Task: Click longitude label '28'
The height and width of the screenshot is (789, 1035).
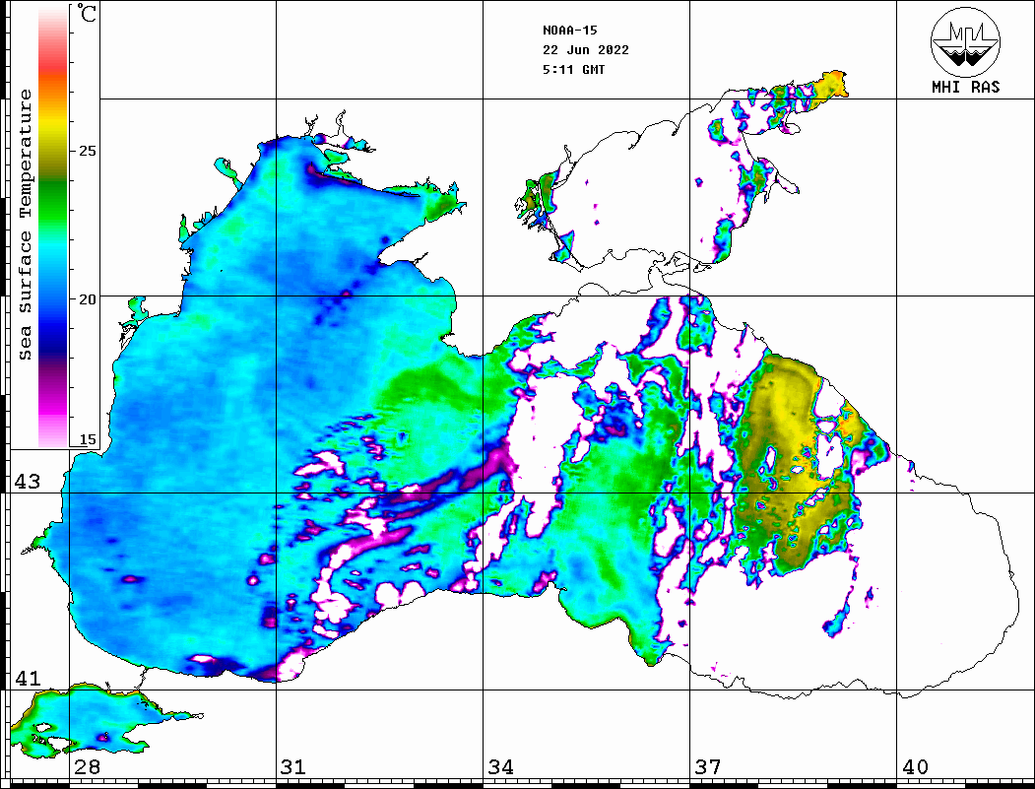Action: pos(87,767)
